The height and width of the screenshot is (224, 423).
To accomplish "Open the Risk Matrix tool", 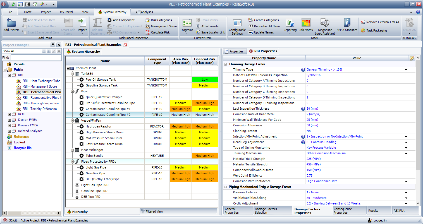I will click(306, 23).
